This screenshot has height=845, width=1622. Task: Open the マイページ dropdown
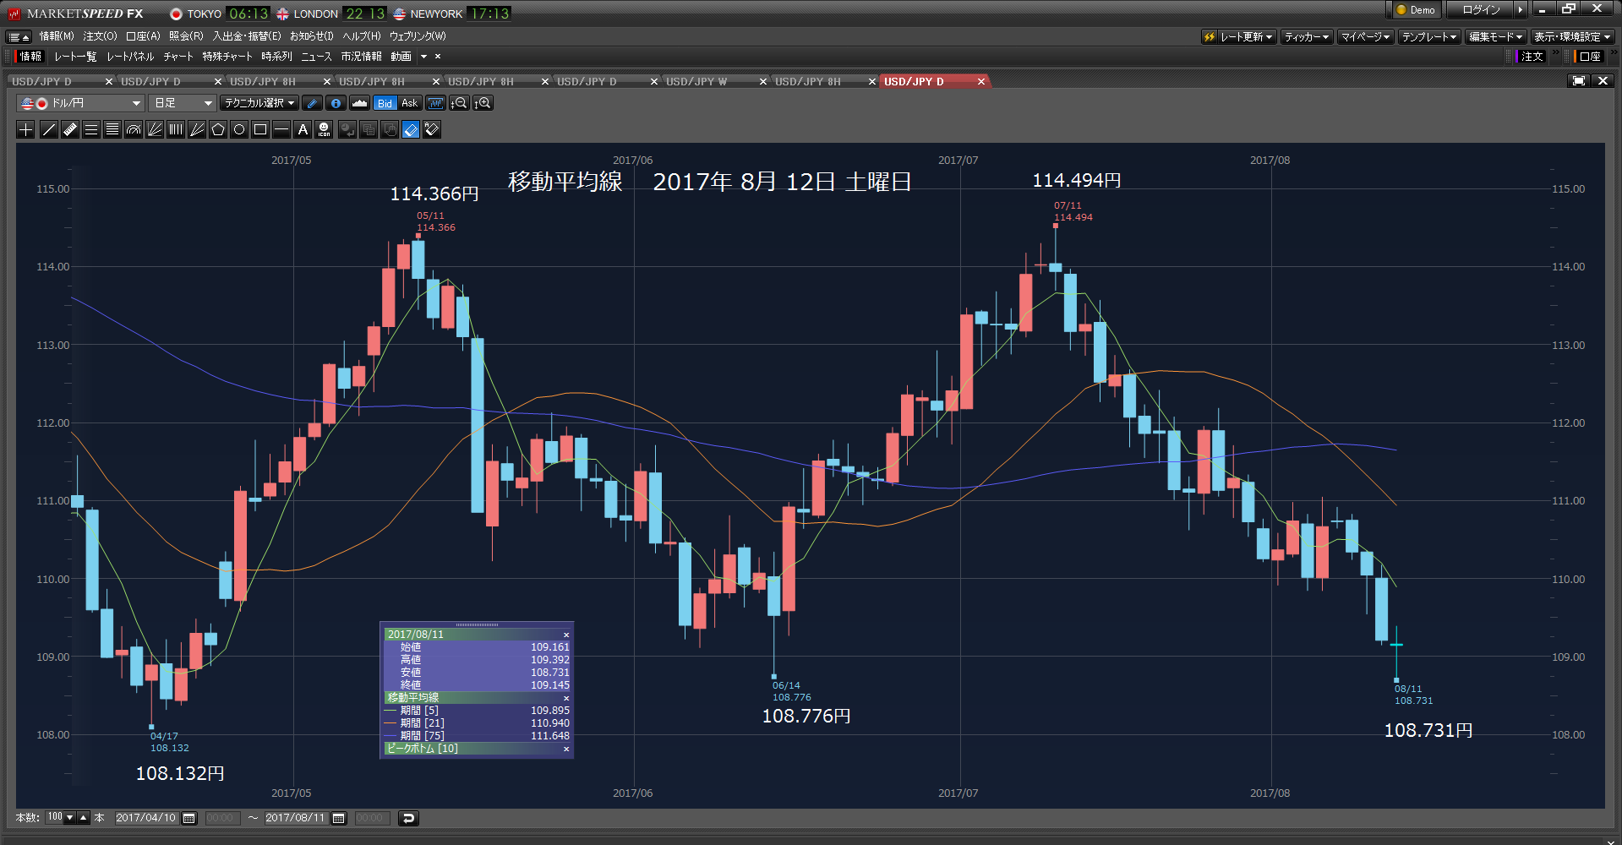click(x=1366, y=36)
